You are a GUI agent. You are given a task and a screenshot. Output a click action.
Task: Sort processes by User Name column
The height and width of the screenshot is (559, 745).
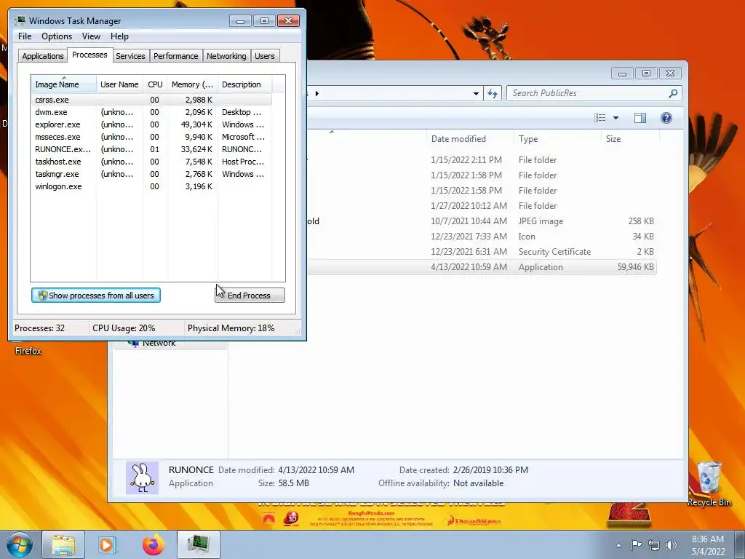(x=119, y=84)
